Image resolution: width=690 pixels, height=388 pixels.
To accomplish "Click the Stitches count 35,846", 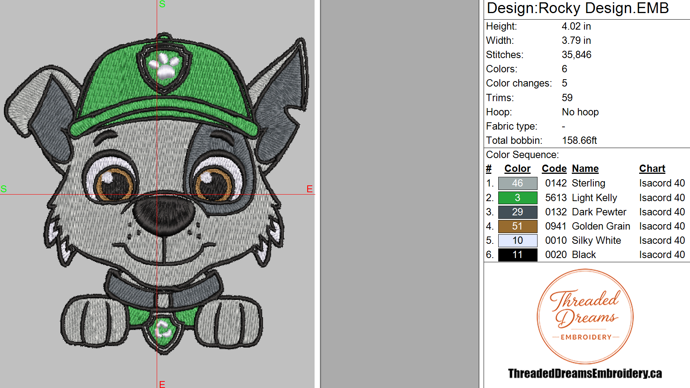I will click(x=576, y=55).
